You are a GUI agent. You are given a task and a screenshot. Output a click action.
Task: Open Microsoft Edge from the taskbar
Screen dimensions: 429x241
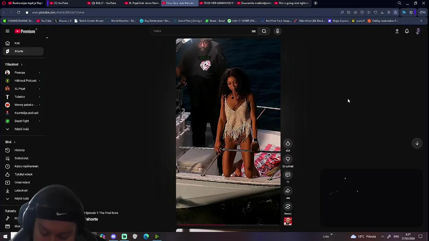(146, 237)
